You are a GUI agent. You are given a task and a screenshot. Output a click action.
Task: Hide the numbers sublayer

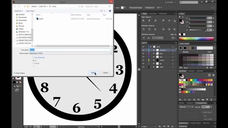143,50
